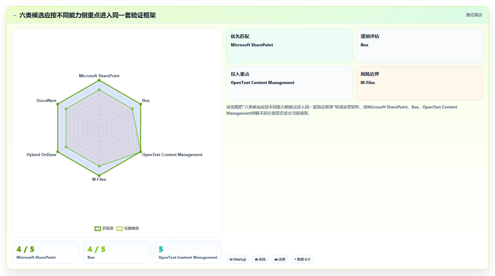Click the 路径雷达 label in the header
This screenshot has height=276, width=495.
(474, 15)
